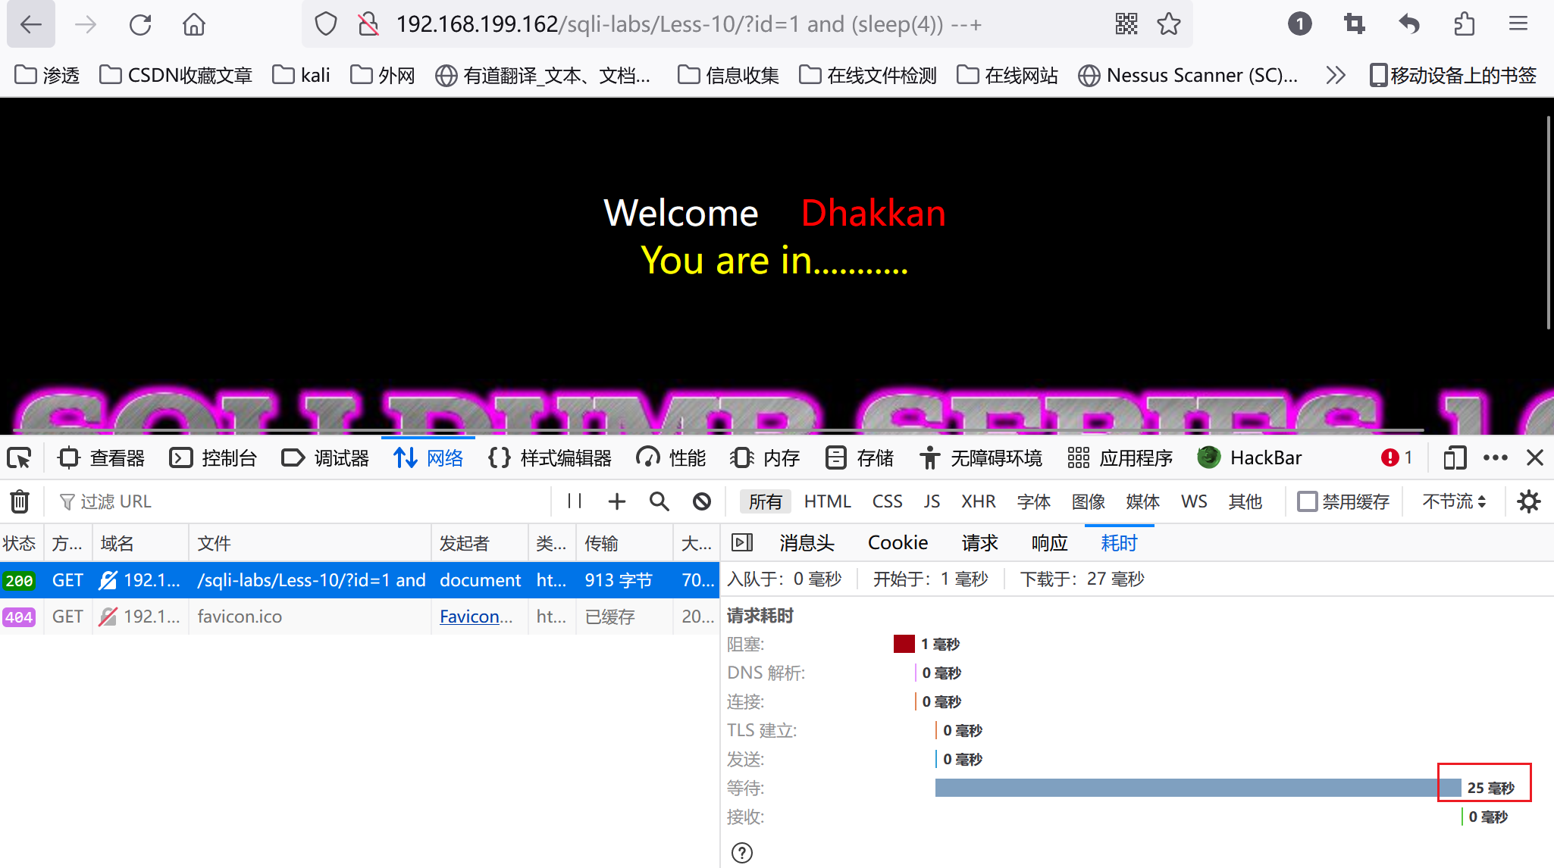Open the Firefox hamburger menu

[1518, 24]
